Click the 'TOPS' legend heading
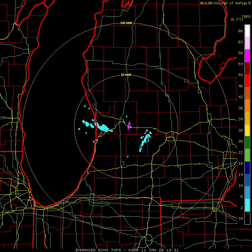Image resolution: width=252 pixels, height=252 pixels. click(x=246, y=17)
